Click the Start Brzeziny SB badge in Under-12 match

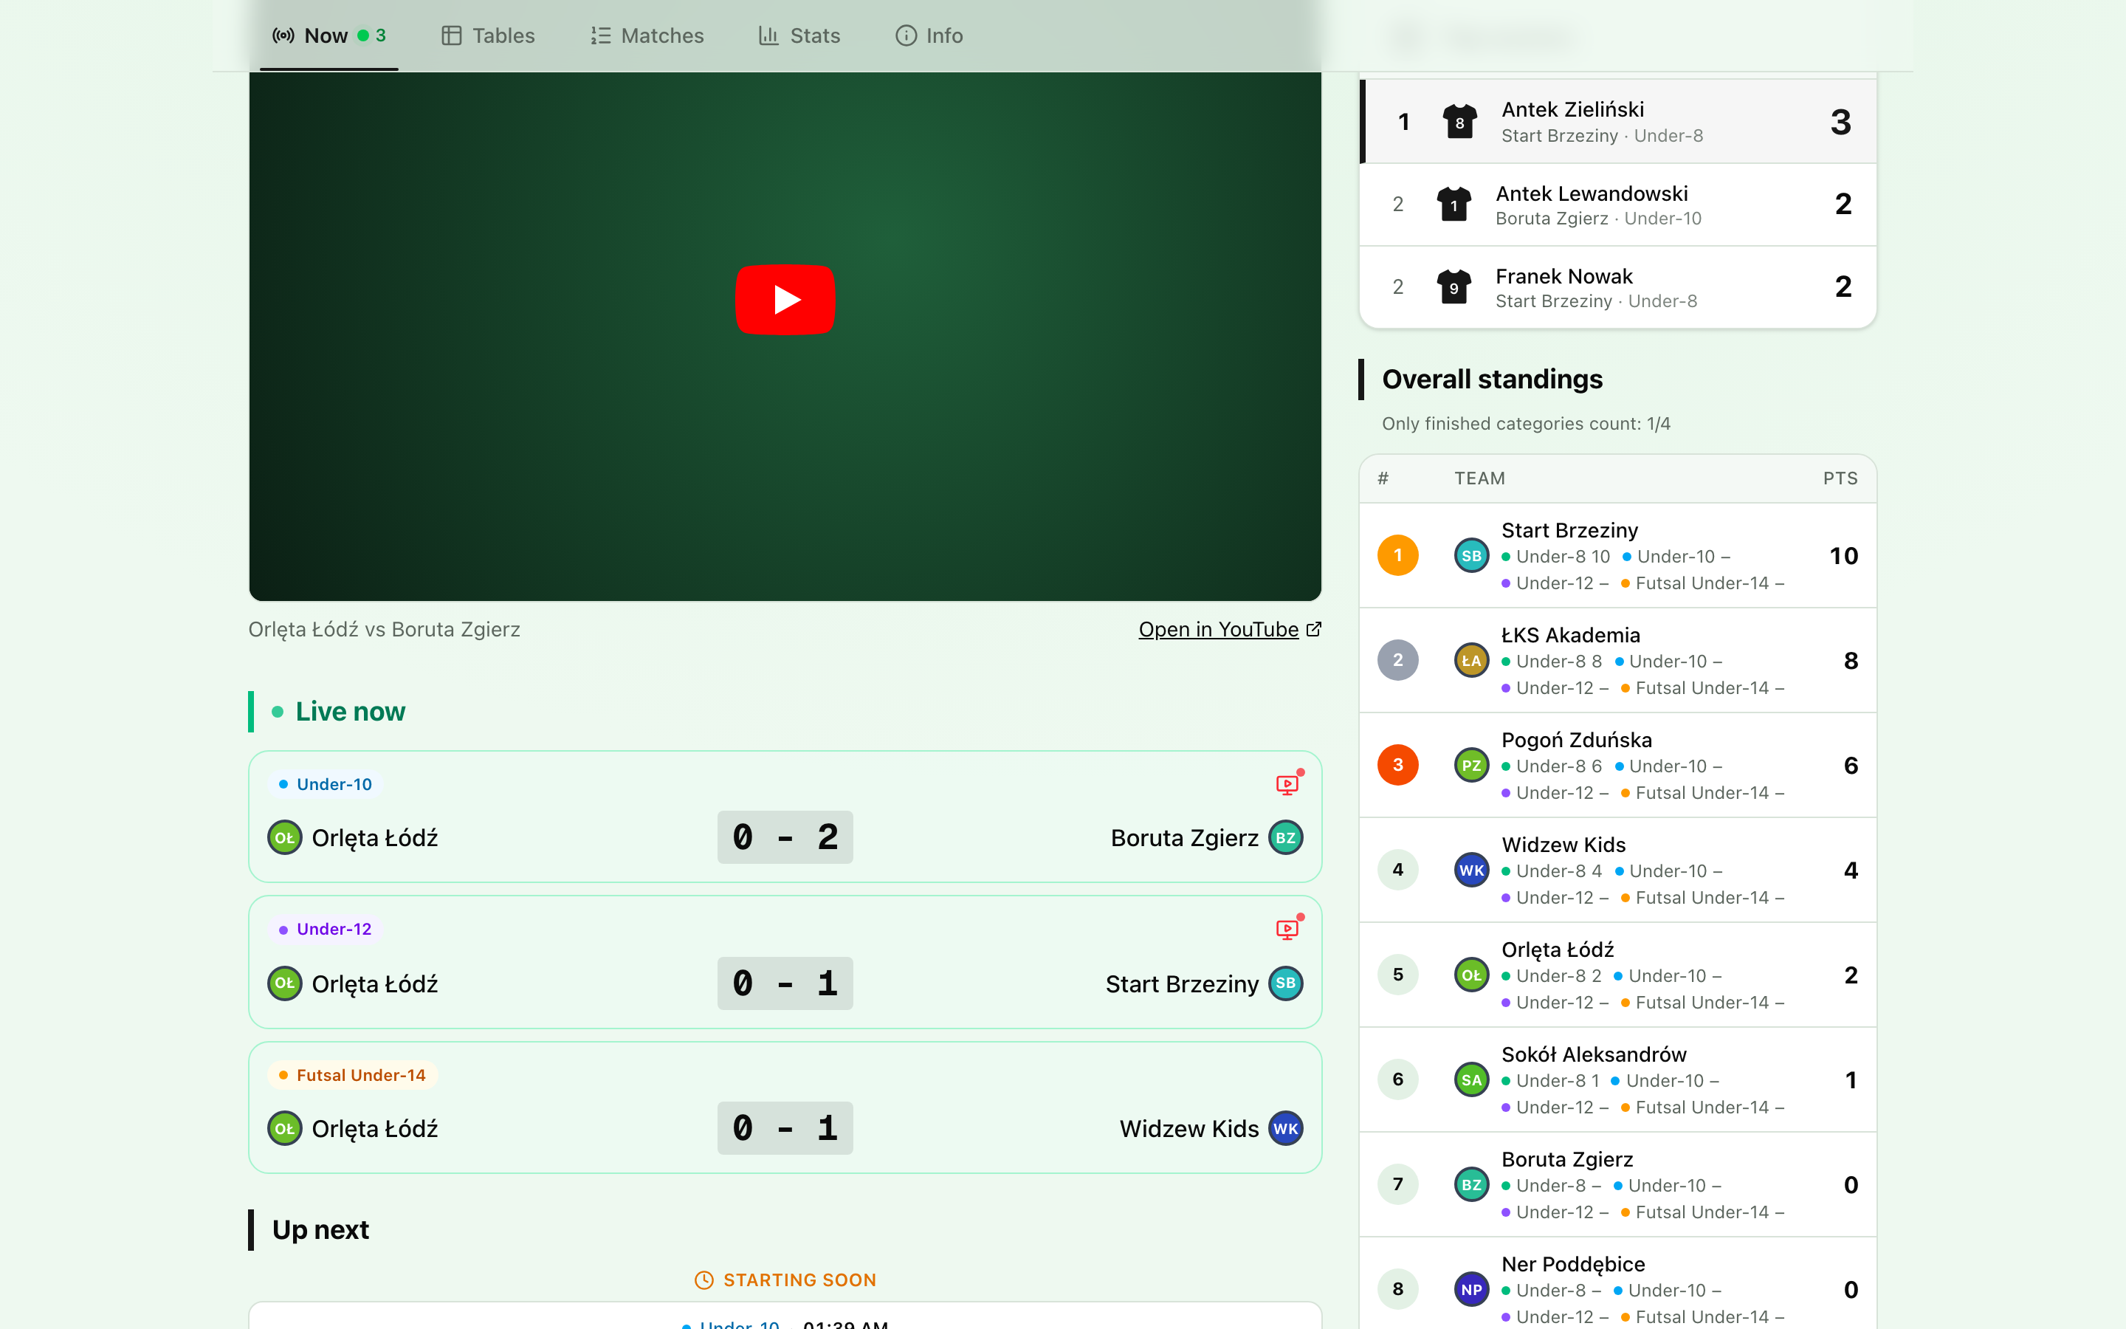pyautogui.click(x=1285, y=983)
